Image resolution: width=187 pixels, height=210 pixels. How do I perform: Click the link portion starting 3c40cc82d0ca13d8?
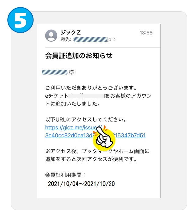(x=70, y=135)
